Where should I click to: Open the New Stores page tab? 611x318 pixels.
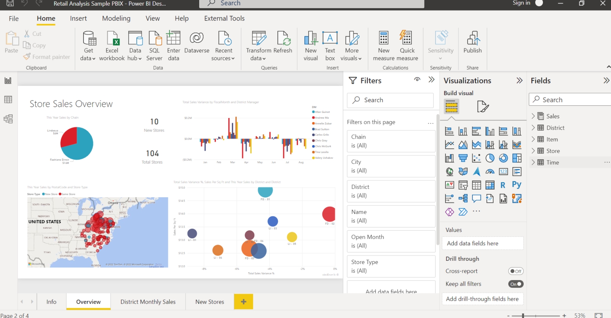coord(210,302)
